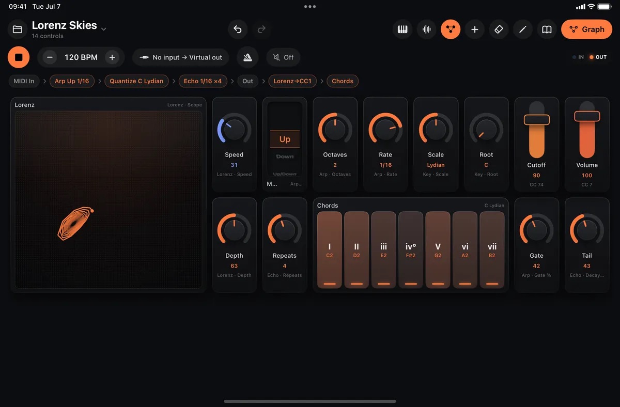Click the 120 BPM tempo value
The image size is (620, 407).
81,57
